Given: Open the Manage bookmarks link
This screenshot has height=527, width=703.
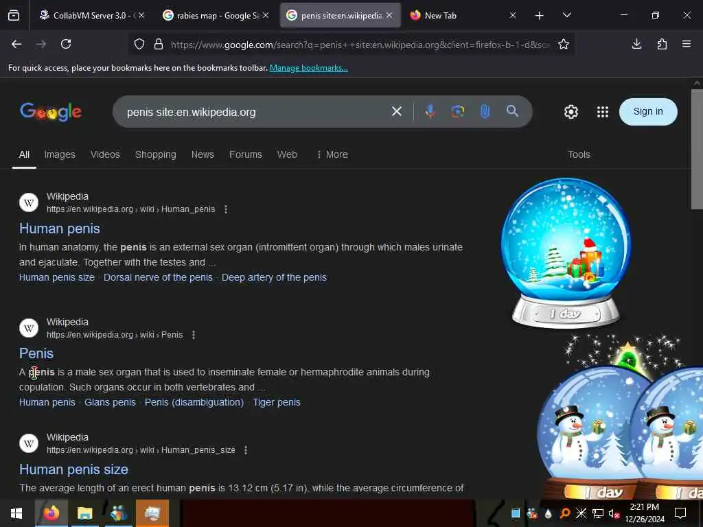Looking at the screenshot, I should pyautogui.click(x=308, y=68).
